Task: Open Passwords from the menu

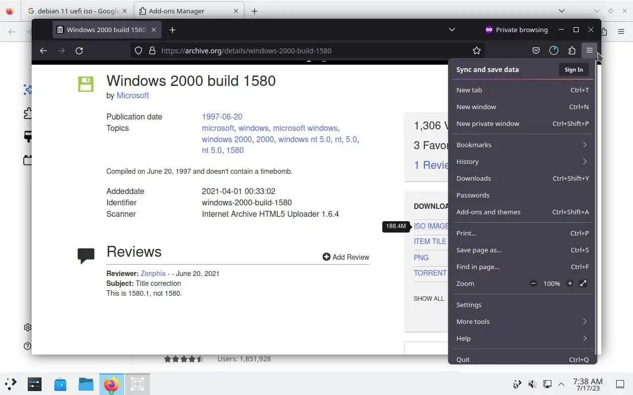Action: (x=522, y=195)
